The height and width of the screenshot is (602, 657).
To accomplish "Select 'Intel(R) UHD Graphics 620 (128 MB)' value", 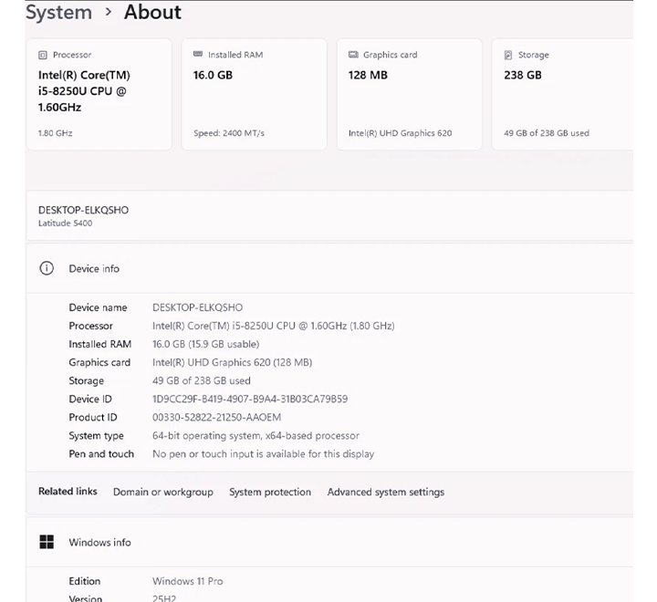I will [x=232, y=362].
